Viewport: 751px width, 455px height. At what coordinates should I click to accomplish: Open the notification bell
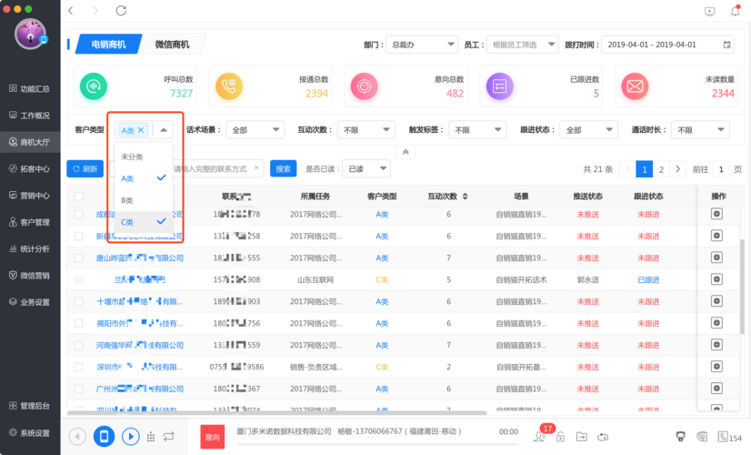(735, 11)
